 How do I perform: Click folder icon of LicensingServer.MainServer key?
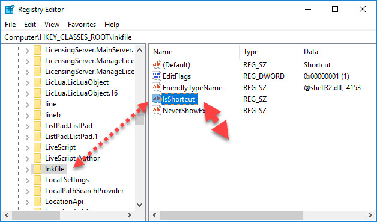pyautogui.click(x=37, y=50)
